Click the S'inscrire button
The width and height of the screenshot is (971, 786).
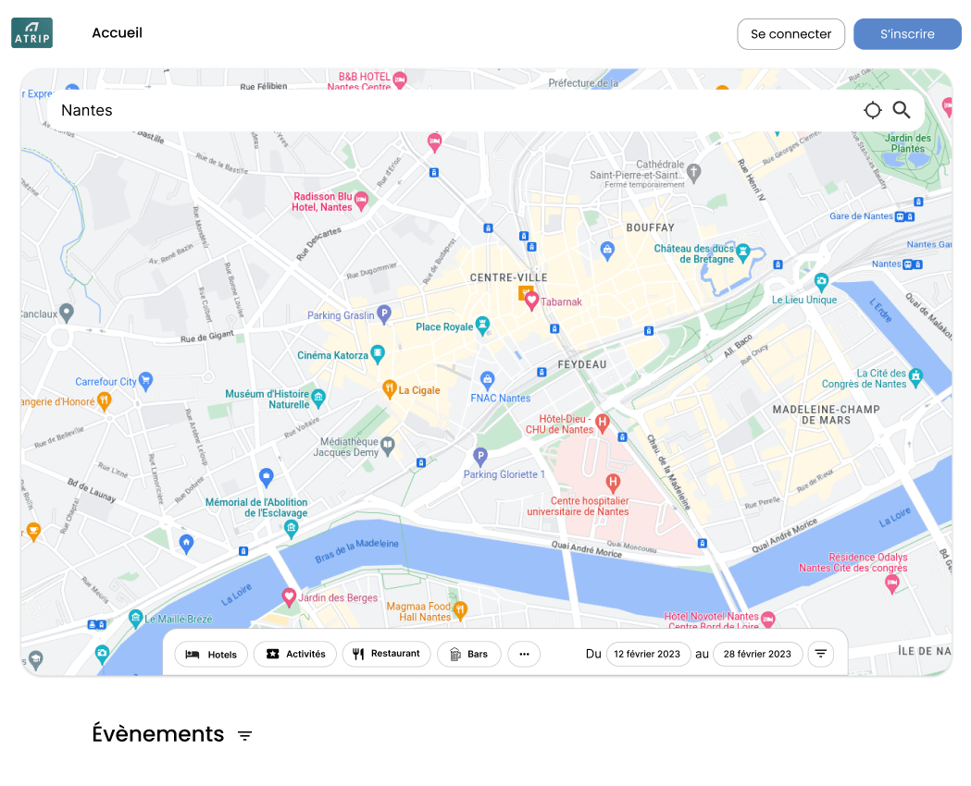pos(907,34)
